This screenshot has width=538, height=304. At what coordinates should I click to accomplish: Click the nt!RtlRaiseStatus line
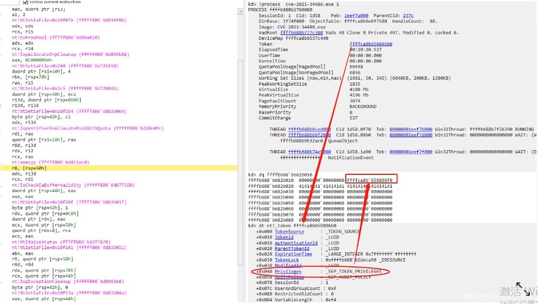coord(61,242)
